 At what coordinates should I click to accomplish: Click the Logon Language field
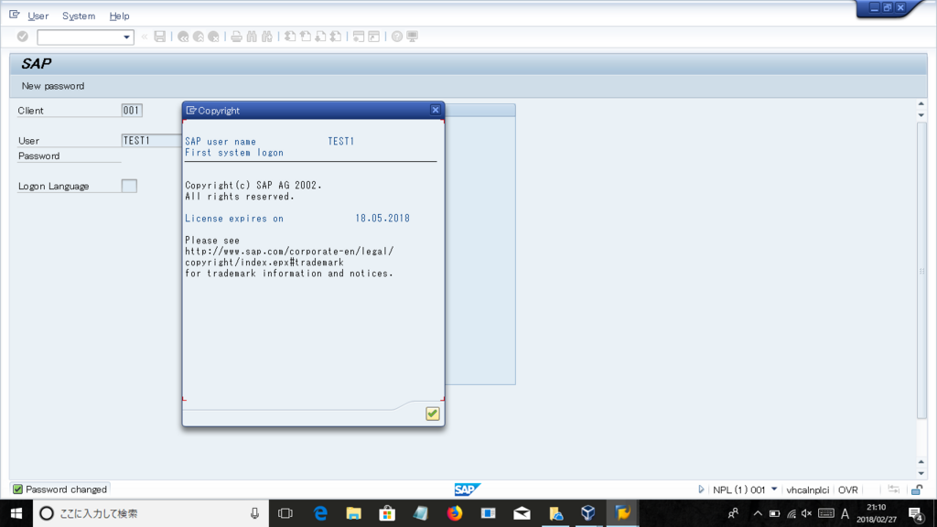[x=129, y=186]
